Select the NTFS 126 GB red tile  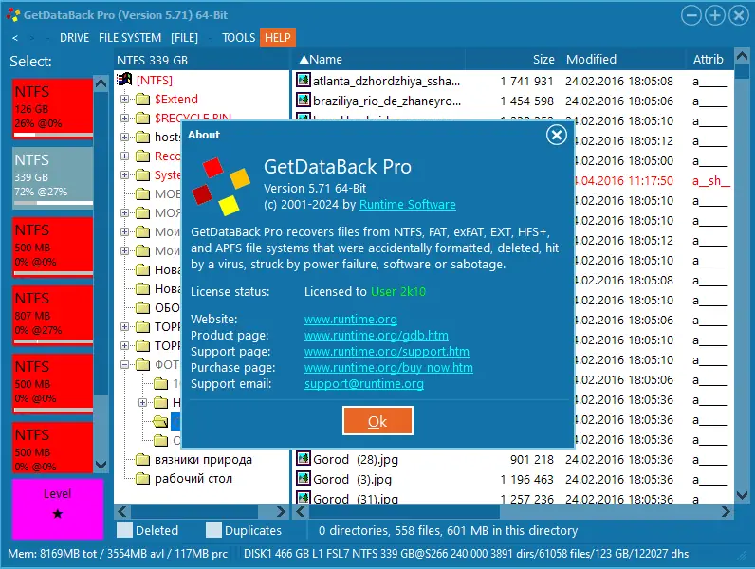53,109
